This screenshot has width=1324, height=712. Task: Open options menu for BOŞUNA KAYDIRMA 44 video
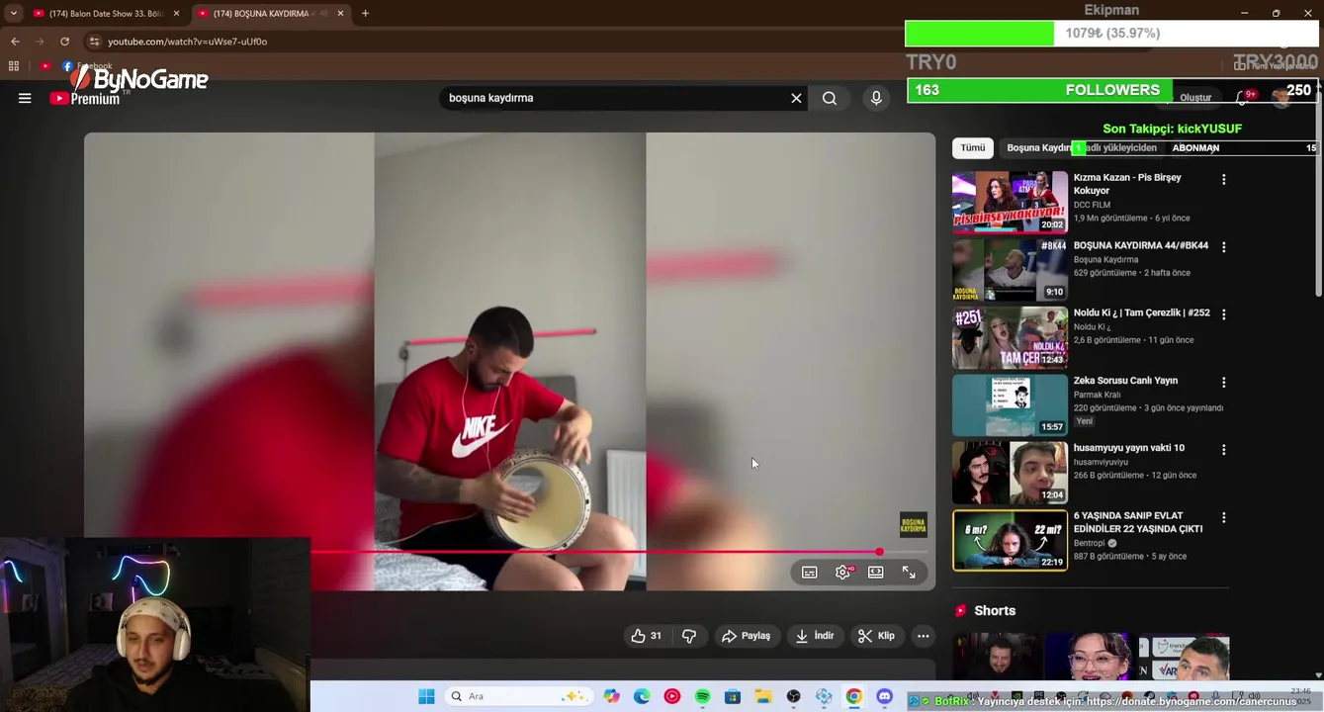tap(1223, 247)
